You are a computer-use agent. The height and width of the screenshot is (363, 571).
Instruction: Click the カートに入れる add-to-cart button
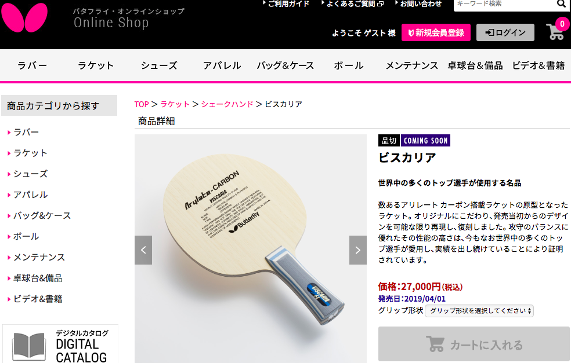pos(474,344)
